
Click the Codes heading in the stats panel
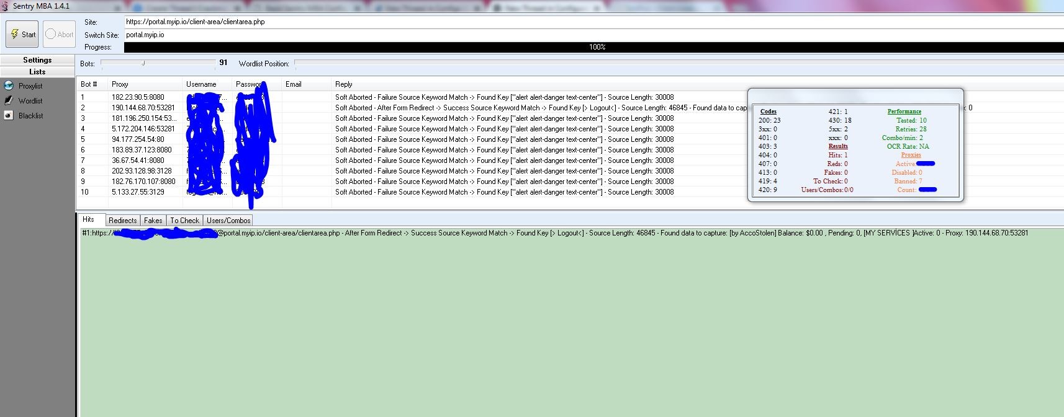point(769,112)
